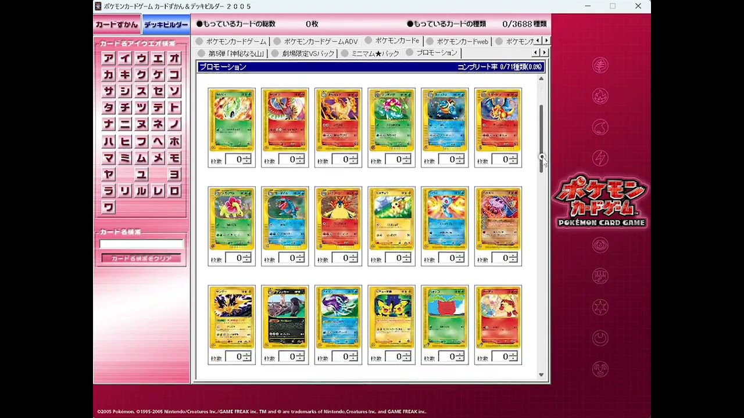Select the Venusaur card thumbnail
The height and width of the screenshot is (418, 744).
point(391,120)
